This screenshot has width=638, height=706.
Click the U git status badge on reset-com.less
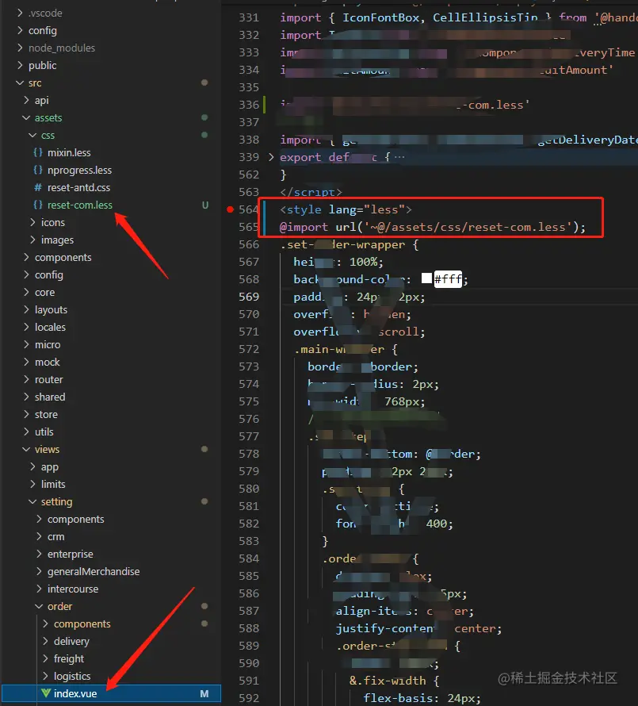205,205
